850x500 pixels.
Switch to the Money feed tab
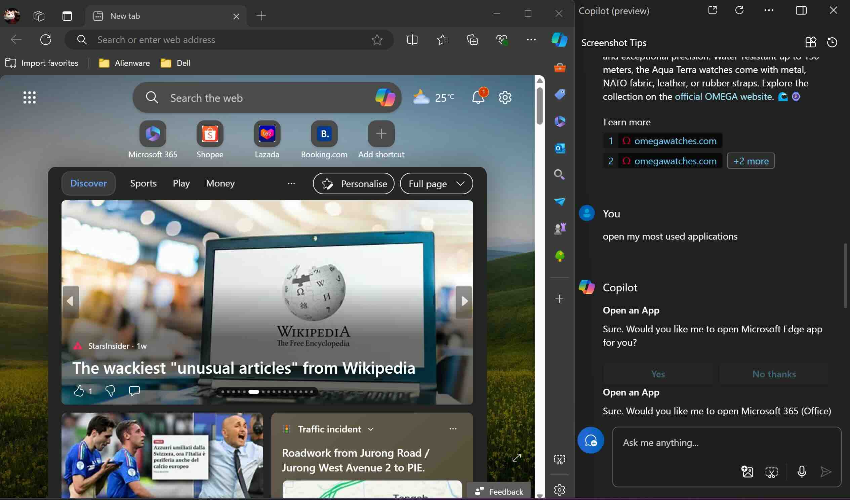(x=220, y=183)
